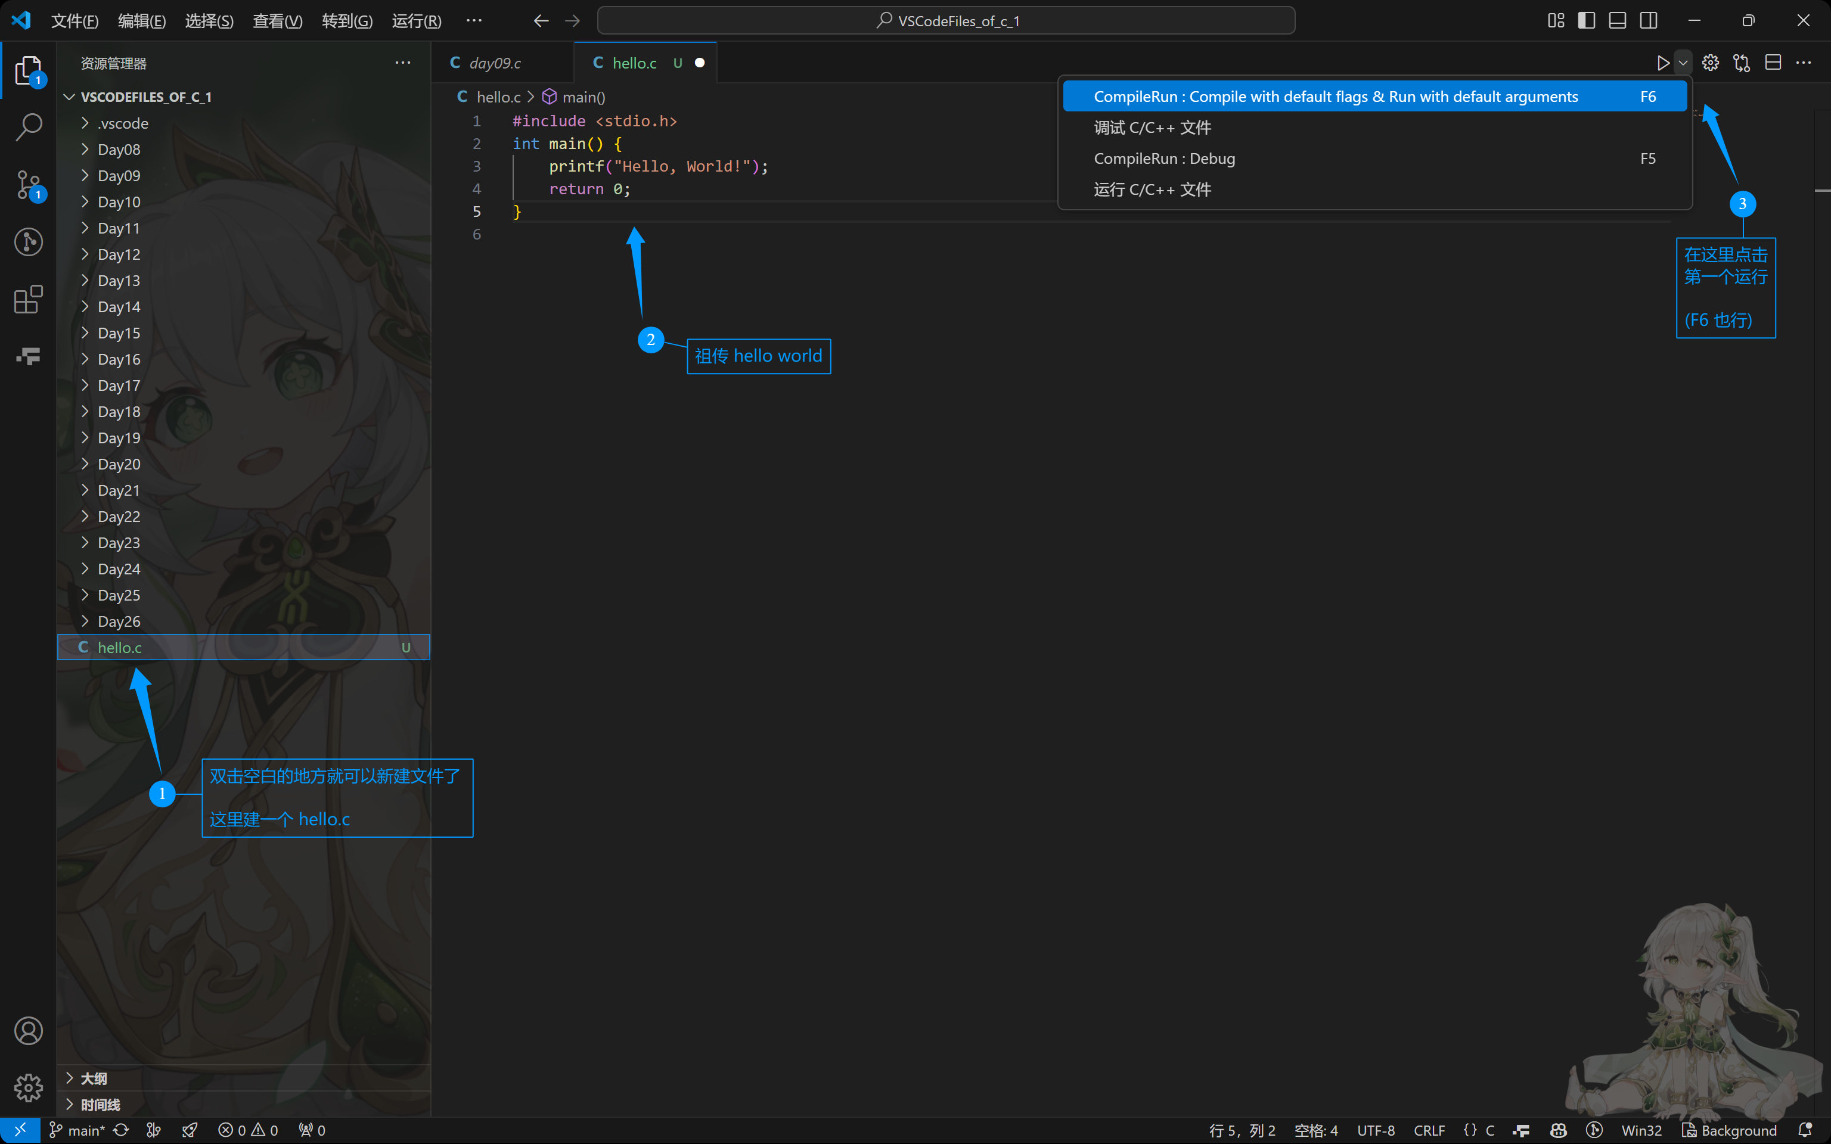Change the UTF-8 encoding setting
Viewport: 1831px width, 1144px height.
coord(1376,1130)
